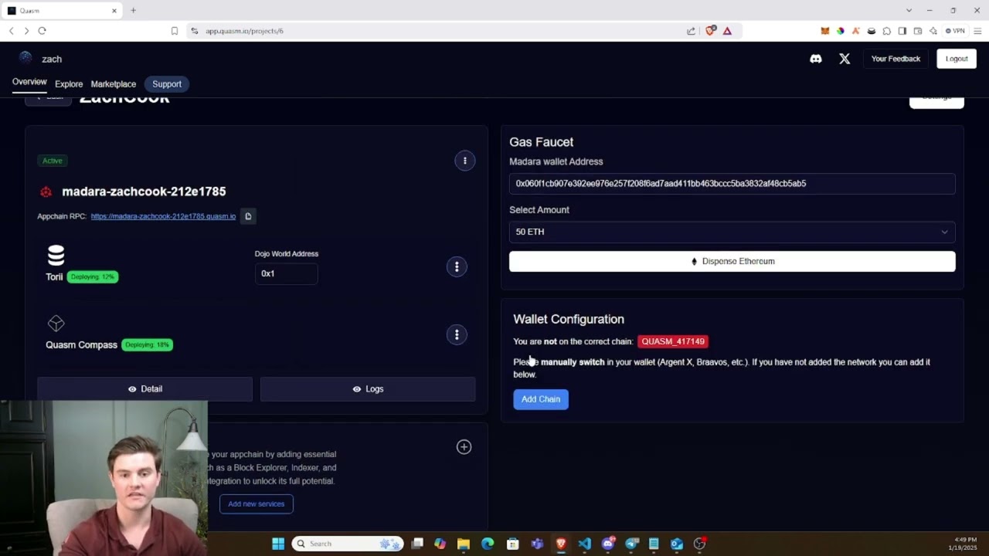This screenshot has width=989, height=556.
Task: Open the Windows Start menu
Action: pos(278,544)
